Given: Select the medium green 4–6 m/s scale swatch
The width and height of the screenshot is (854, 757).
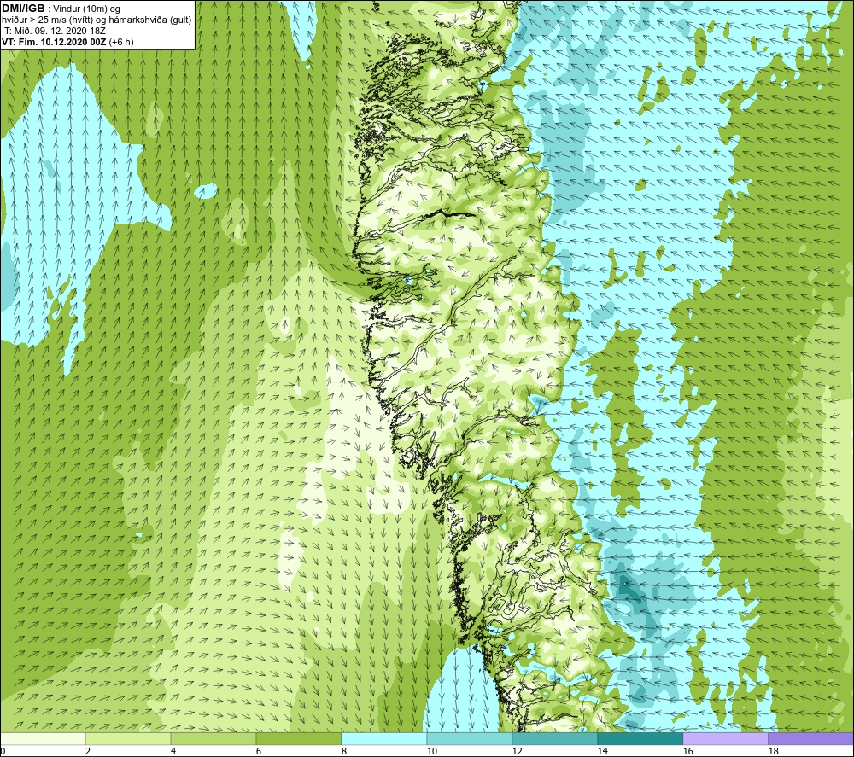Looking at the screenshot, I should (213, 739).
